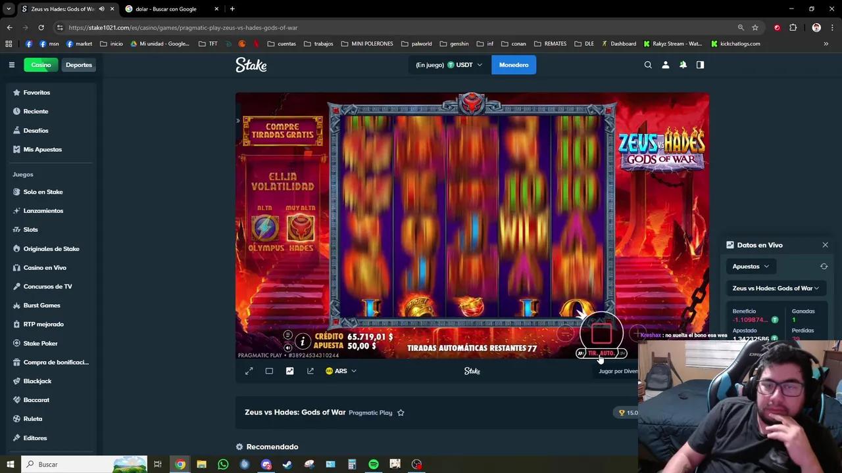Open the live stats chart icon in game footer
Screen dimensions: 842x473
289,371
